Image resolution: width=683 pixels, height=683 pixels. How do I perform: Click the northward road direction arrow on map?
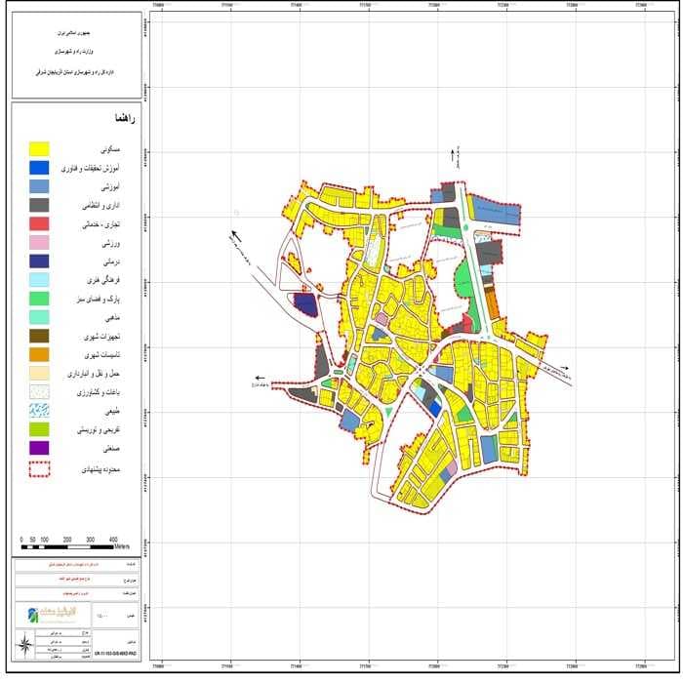[x=453, y=155]
